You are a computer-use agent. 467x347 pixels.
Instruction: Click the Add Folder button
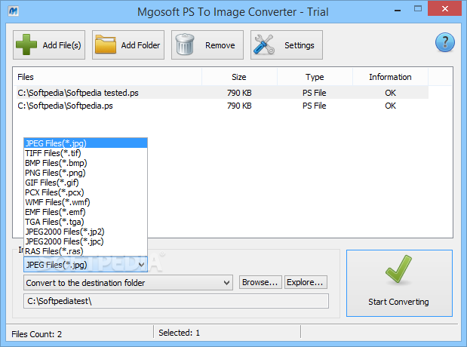[128, 45]
